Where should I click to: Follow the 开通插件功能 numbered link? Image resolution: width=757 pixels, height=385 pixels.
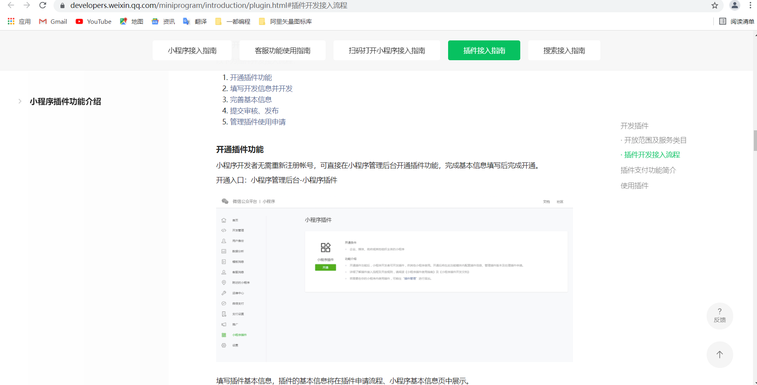pos(250,77)
